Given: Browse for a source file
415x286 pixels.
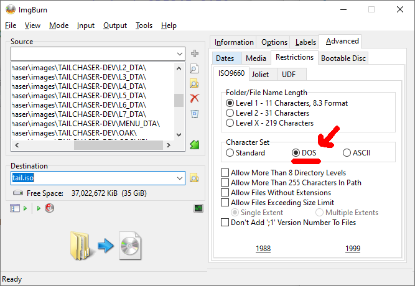Looking at the screenshot, I should 195,69.
